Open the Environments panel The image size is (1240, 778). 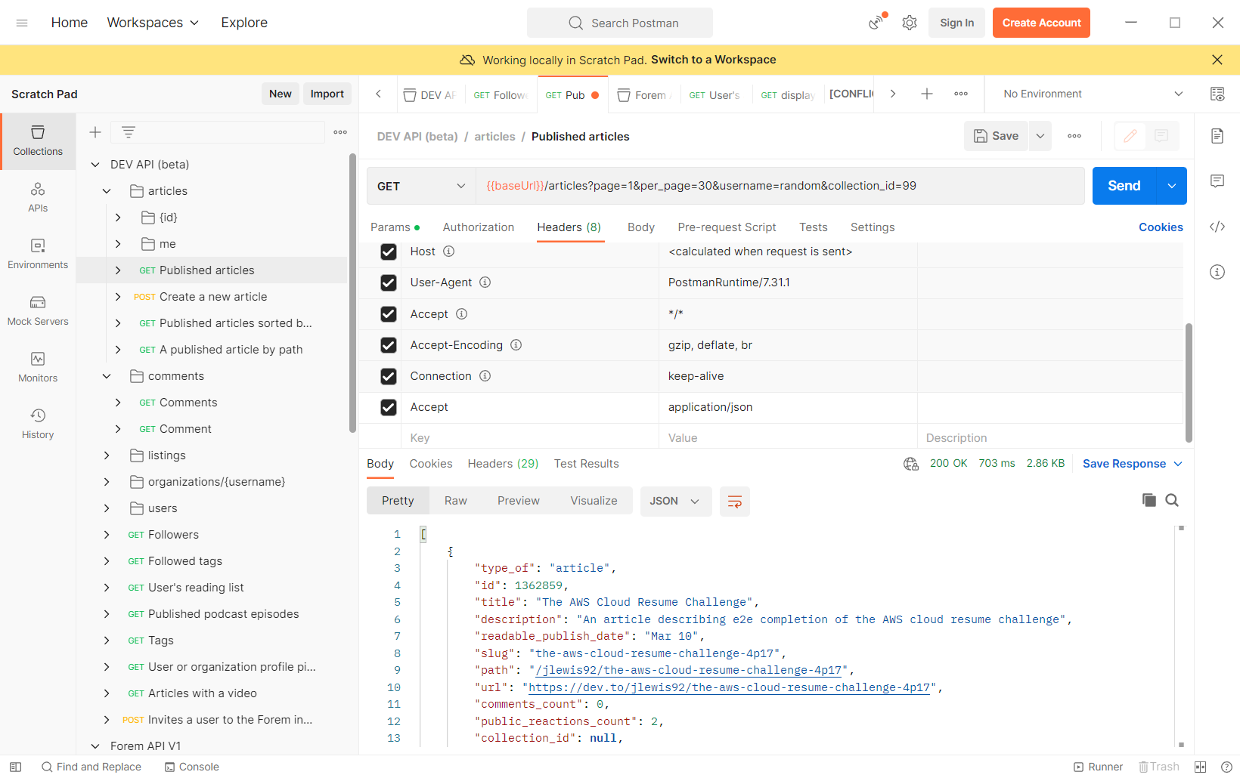(x=38, y=255)
